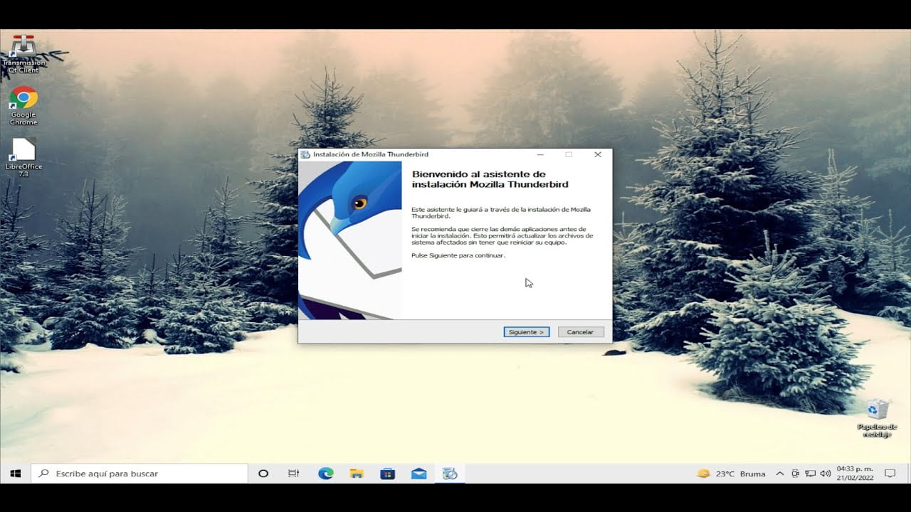911x512 pixels.
Task: Open Task View from the taskbar
Action: (x=293, y=472)
